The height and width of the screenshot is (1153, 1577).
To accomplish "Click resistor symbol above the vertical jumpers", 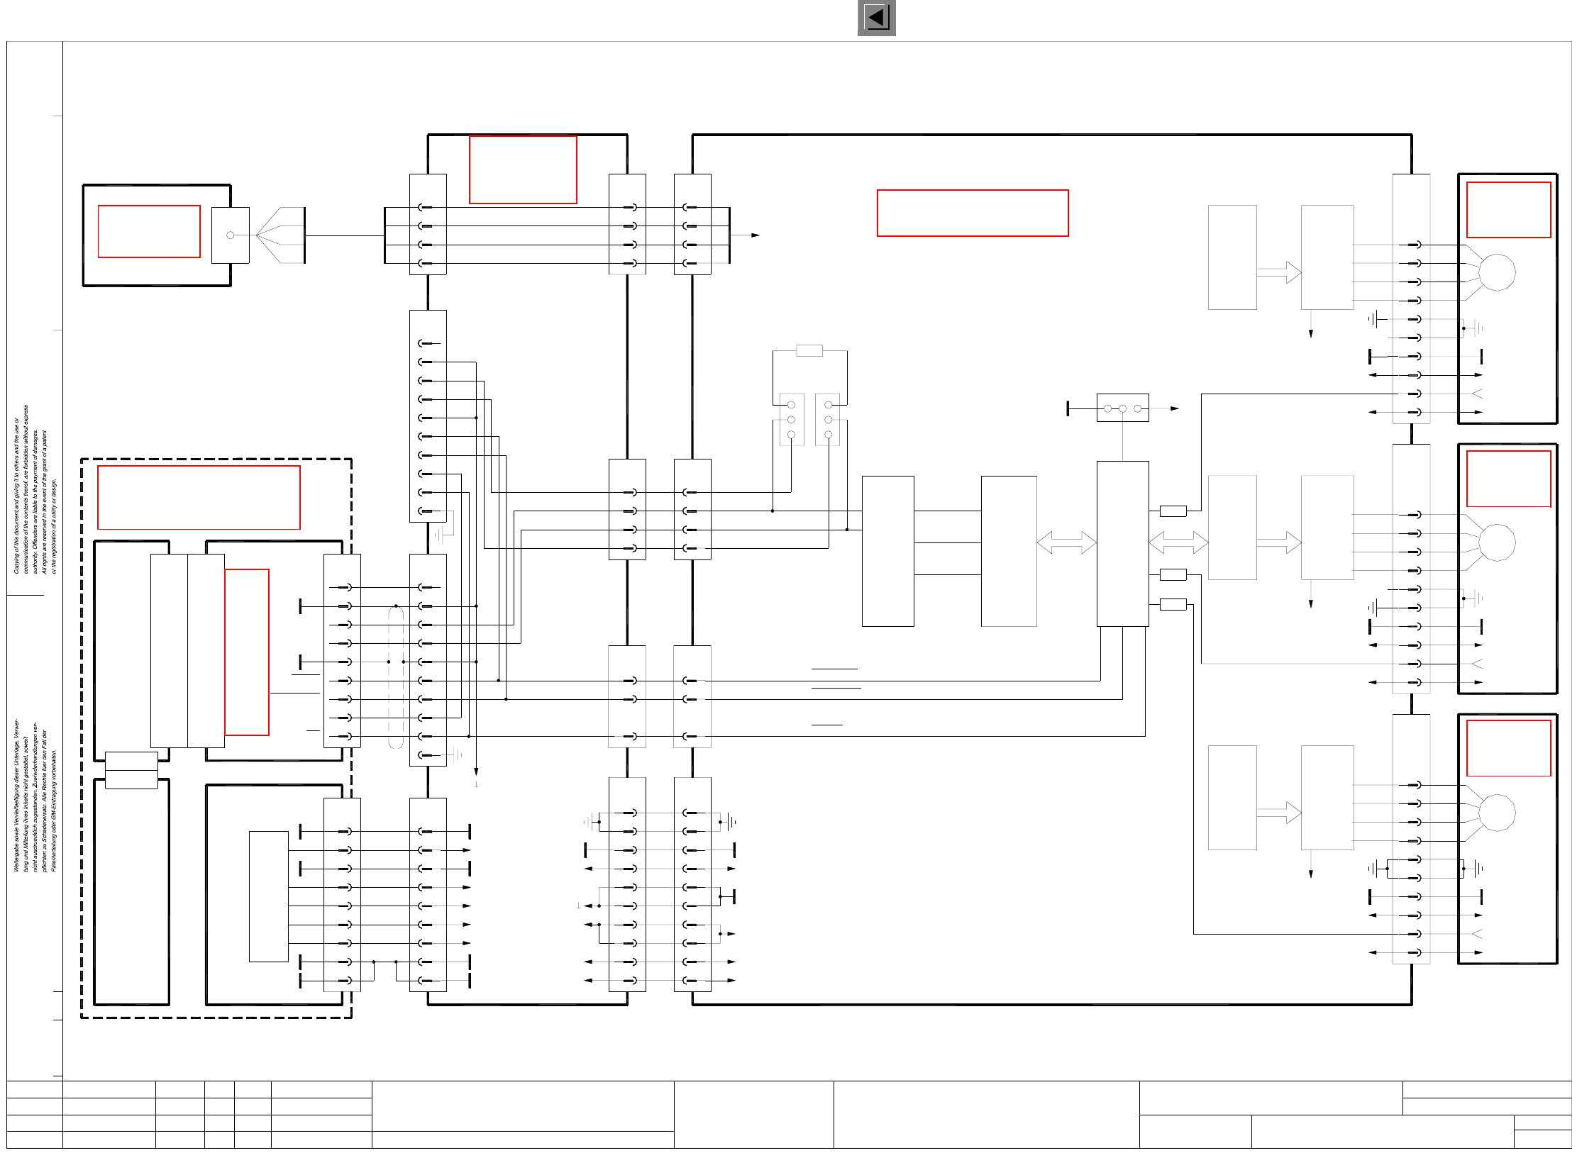I will pos(809,350).
